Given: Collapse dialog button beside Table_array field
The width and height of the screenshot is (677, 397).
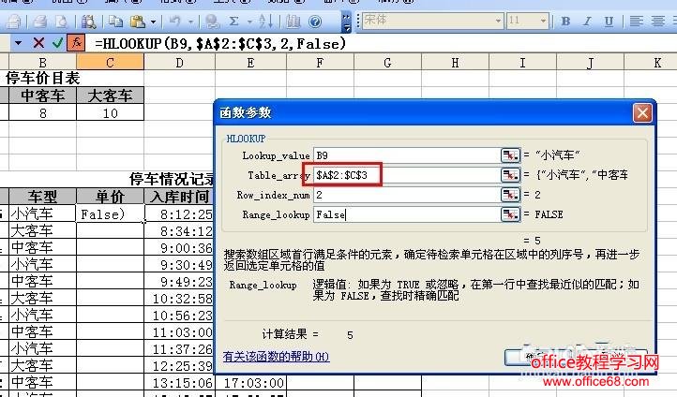Looking at the screenshot, I should click(510, 175).
